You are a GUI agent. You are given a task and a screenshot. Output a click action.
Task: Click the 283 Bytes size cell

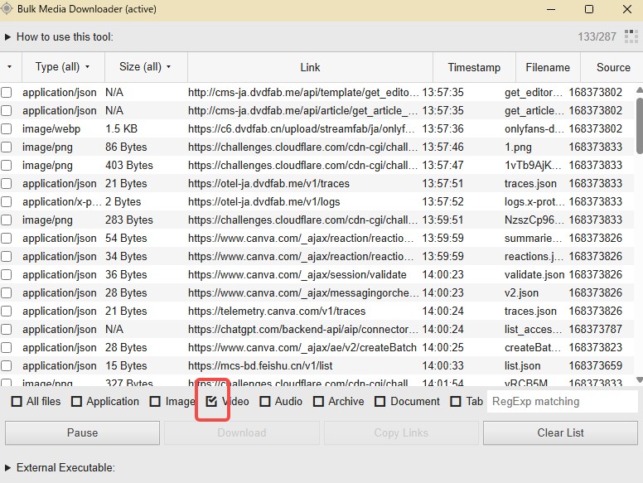click(x=129, y=220)
